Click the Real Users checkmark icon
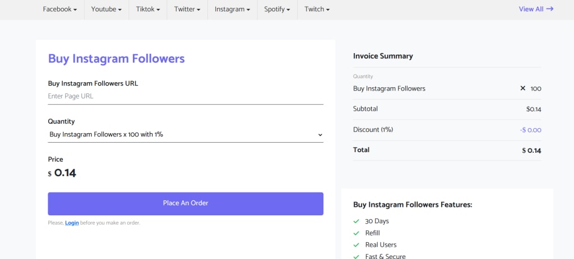574x259 pixels. [356, 244]
